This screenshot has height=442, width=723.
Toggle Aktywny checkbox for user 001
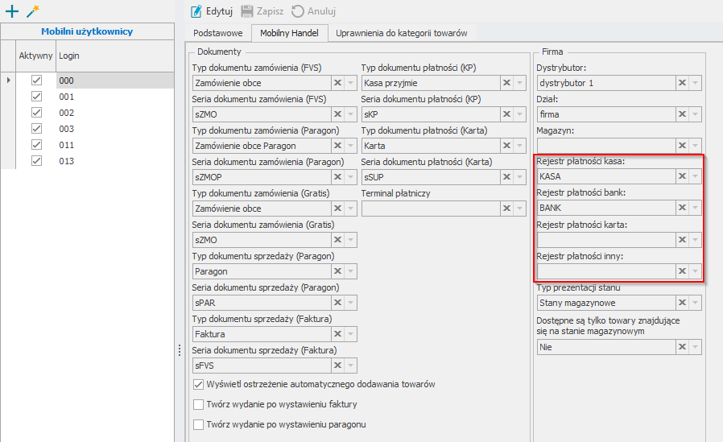(36, 97)
